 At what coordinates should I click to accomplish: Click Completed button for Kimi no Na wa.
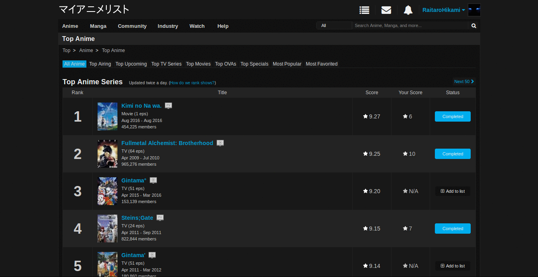453,116
